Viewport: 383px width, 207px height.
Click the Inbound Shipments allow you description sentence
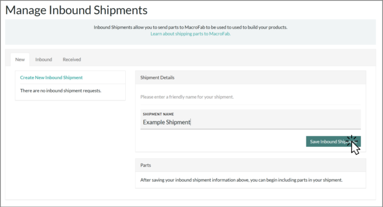190,27
